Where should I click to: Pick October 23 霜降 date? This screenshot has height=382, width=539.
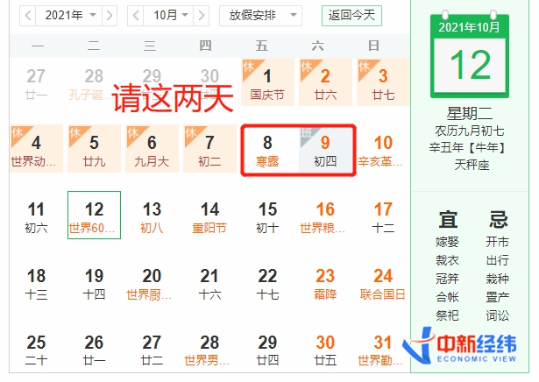(325, 281)
